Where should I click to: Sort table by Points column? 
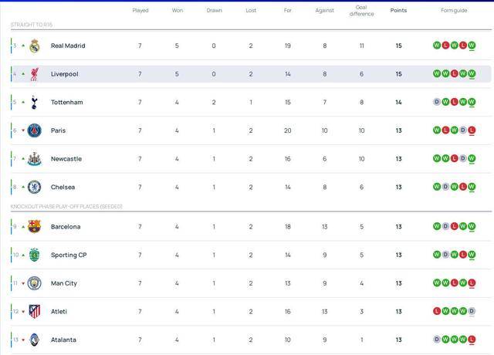pos(398,11)
